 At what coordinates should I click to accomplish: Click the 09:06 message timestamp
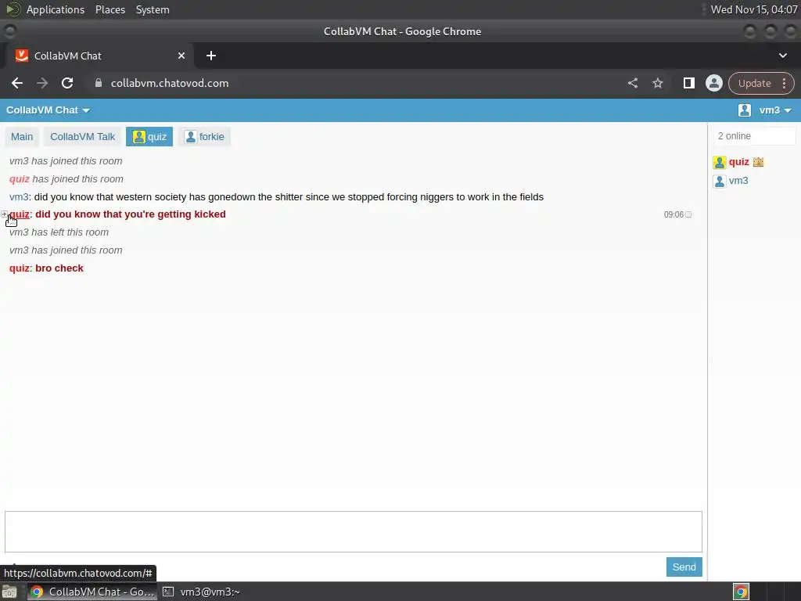click(673, 214)
